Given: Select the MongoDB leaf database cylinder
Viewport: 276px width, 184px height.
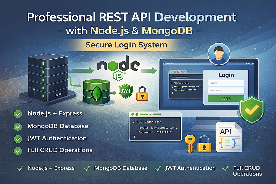Looking at the screenshot, I should [96, 92].
